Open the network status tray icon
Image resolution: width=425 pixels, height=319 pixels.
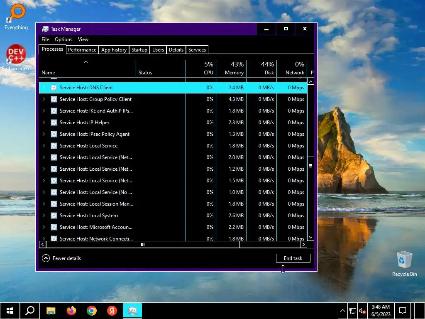coord(353,311)
